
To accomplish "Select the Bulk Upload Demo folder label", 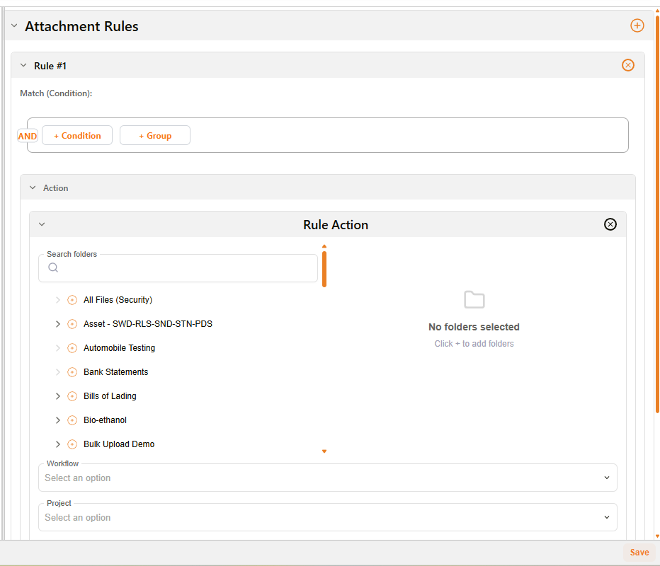I will coord(119,444).
